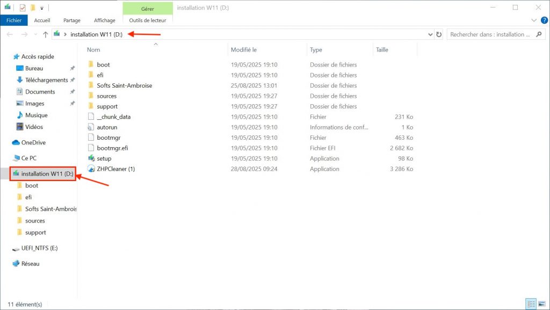Select the autorun configuration file

click(107, 127)
